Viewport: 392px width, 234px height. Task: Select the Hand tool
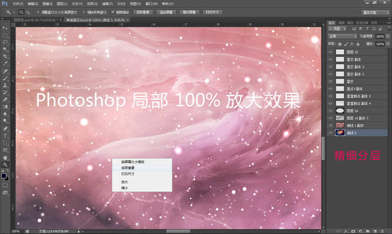(5, 158)
